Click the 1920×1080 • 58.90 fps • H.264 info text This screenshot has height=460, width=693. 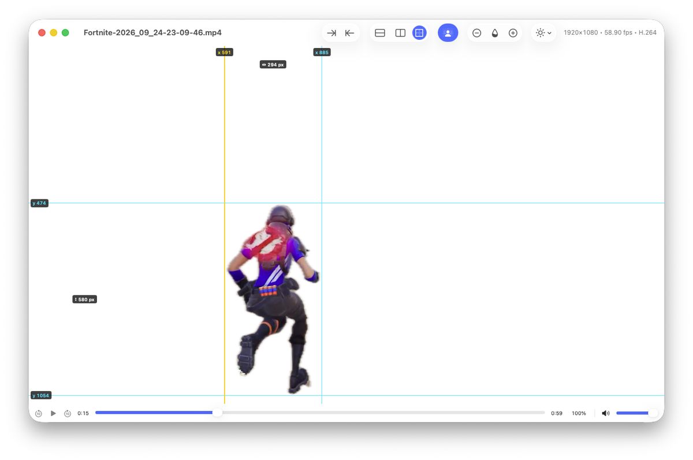(610, 33)
